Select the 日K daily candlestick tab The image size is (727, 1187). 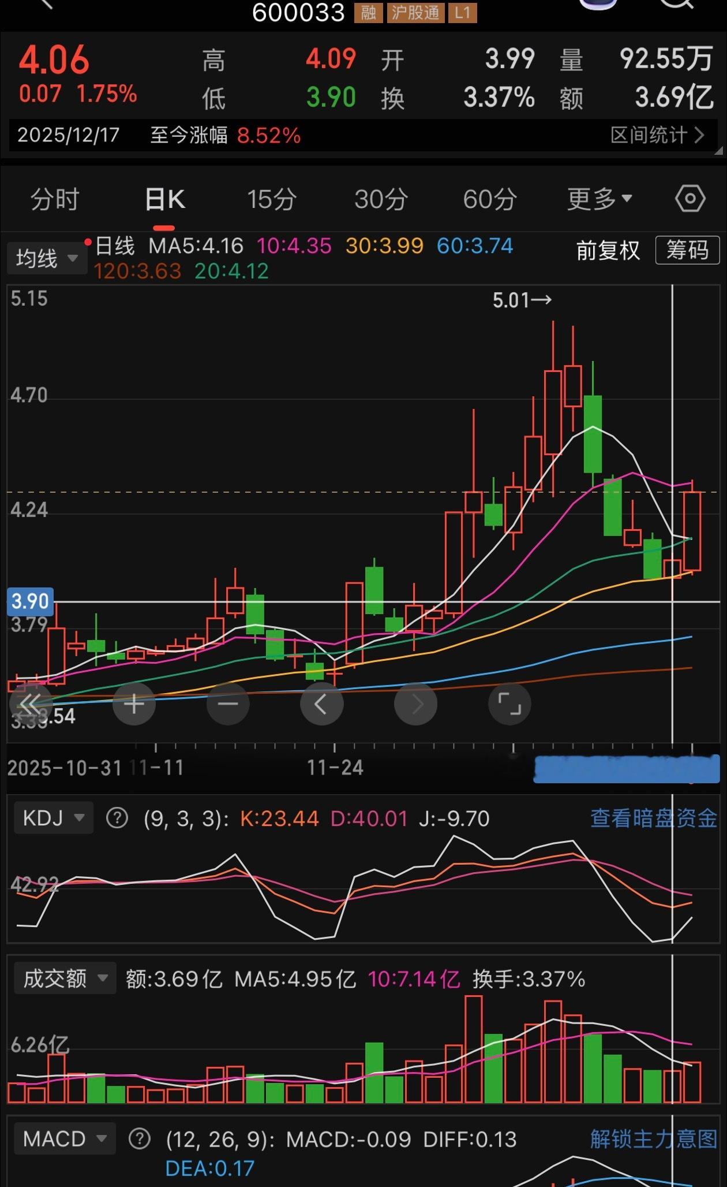165,200
